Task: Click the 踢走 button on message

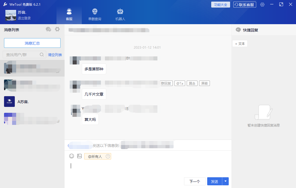Action: (192, 84)
